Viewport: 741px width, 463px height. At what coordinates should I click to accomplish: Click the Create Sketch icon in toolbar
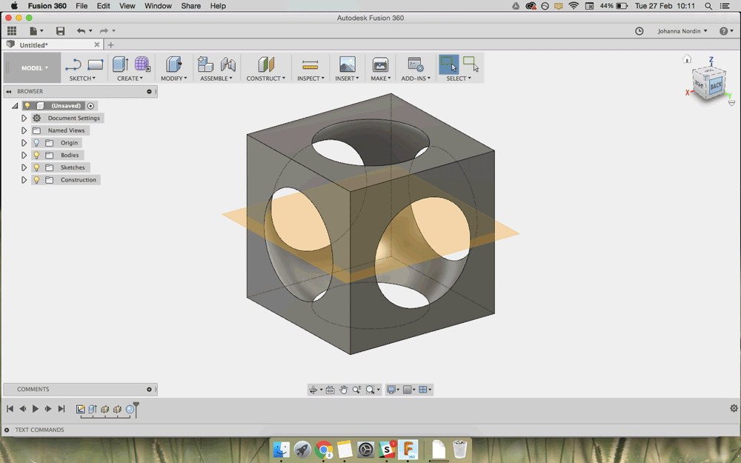(73, 64)
